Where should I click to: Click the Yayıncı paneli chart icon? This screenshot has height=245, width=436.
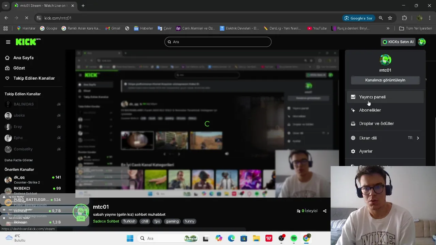353,97
